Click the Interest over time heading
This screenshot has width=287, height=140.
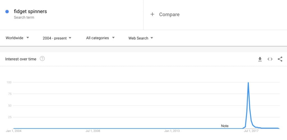point(21,59)
